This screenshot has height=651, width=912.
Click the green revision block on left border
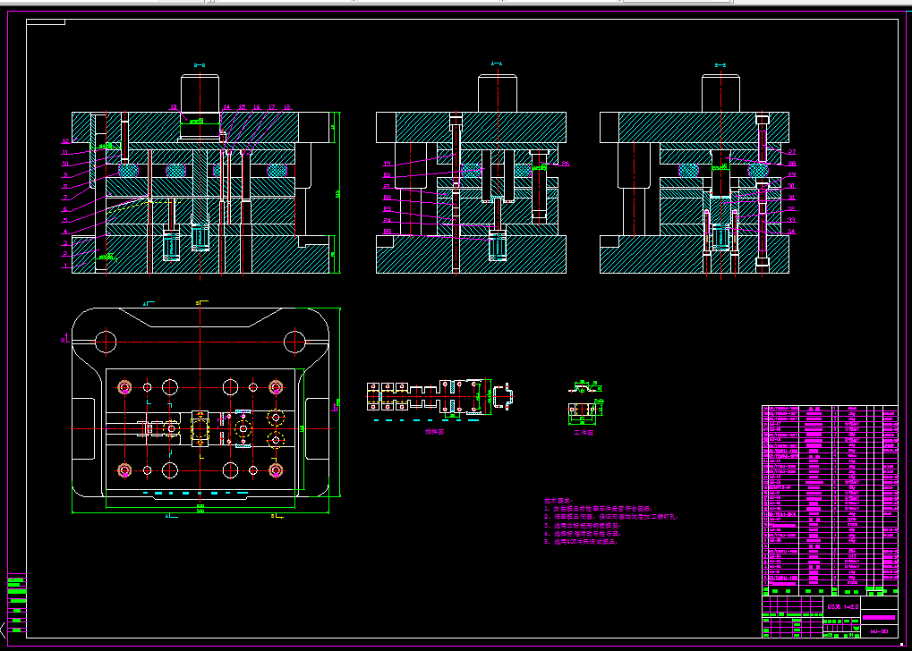tap(17, 604)
